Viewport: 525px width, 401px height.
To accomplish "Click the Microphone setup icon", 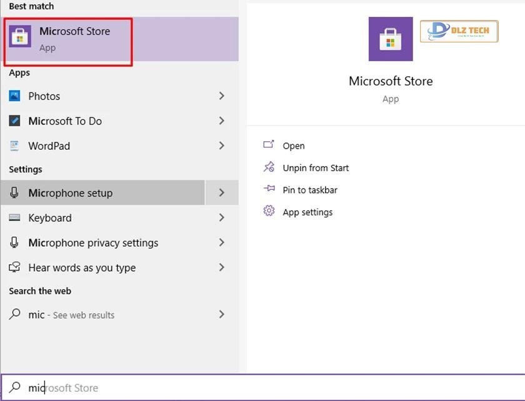I will 14,192.
